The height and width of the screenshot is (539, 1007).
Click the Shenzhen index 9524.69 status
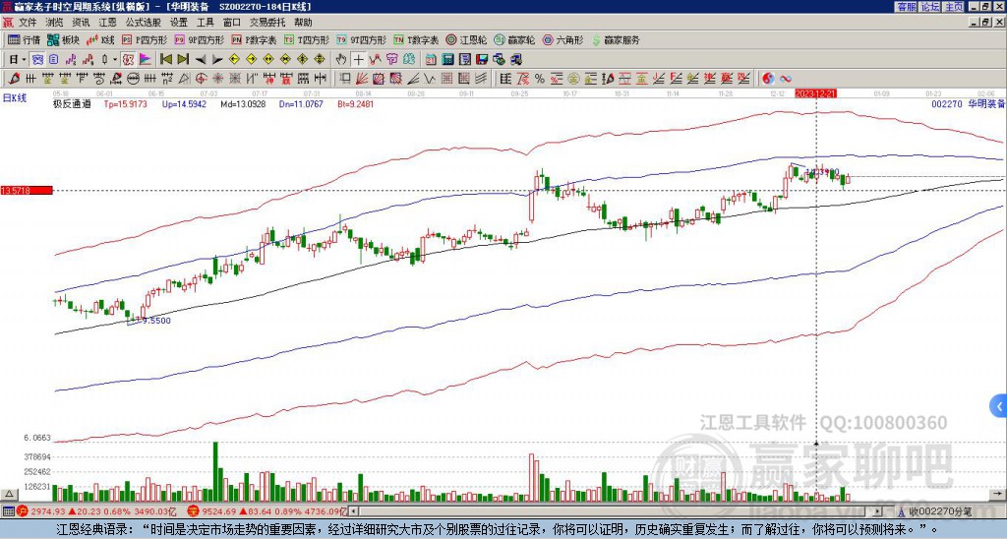click(x=267, y=511)
